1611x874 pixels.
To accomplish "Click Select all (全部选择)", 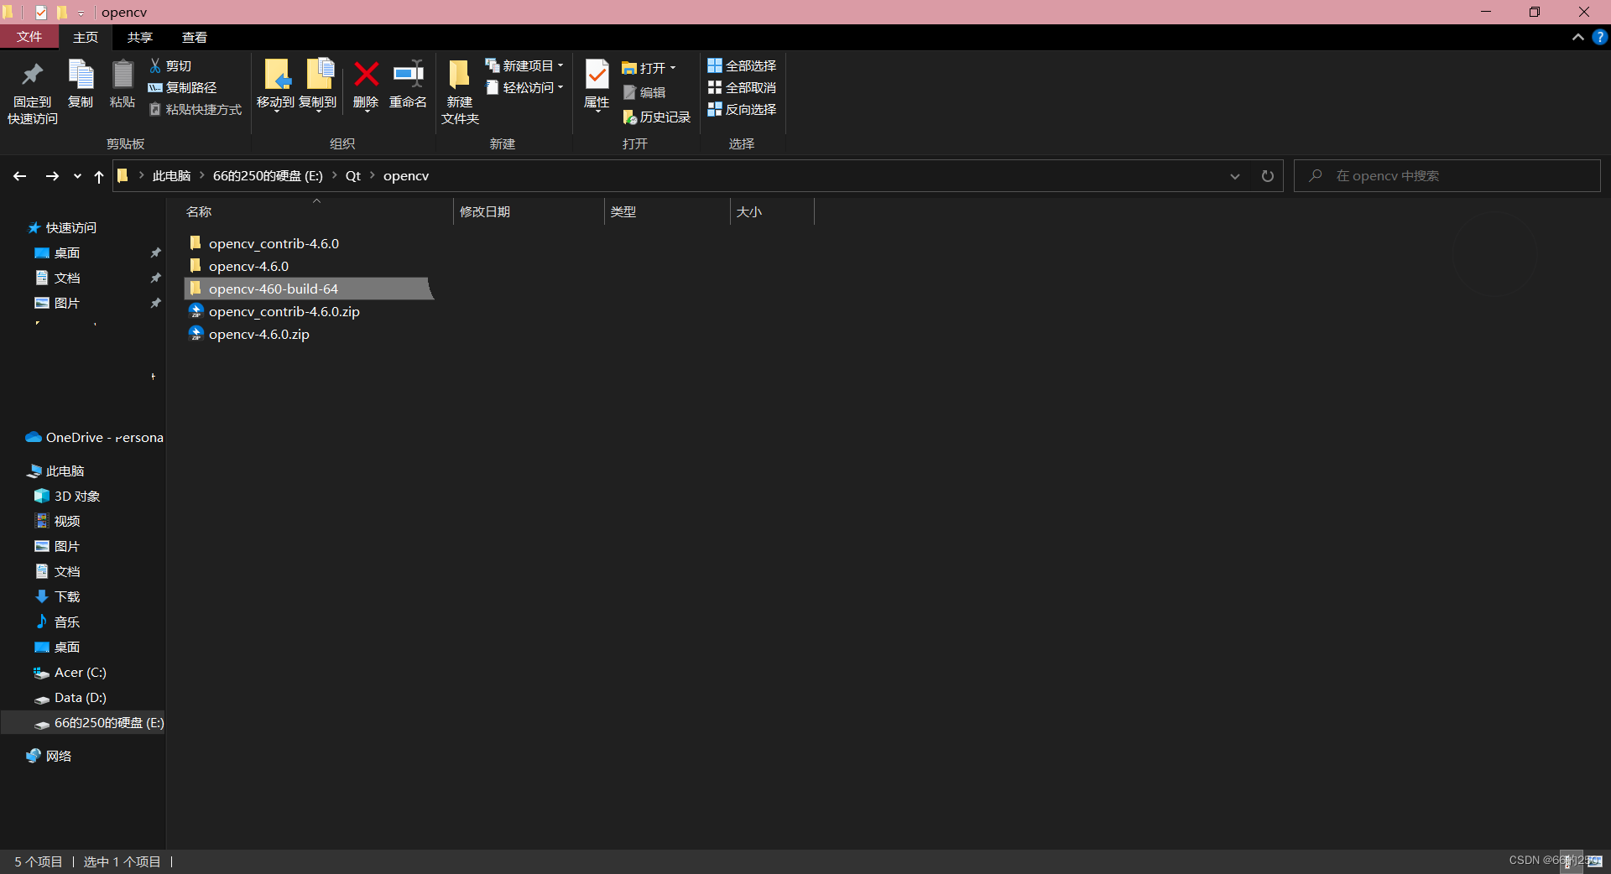I will [x=742, y=65].
